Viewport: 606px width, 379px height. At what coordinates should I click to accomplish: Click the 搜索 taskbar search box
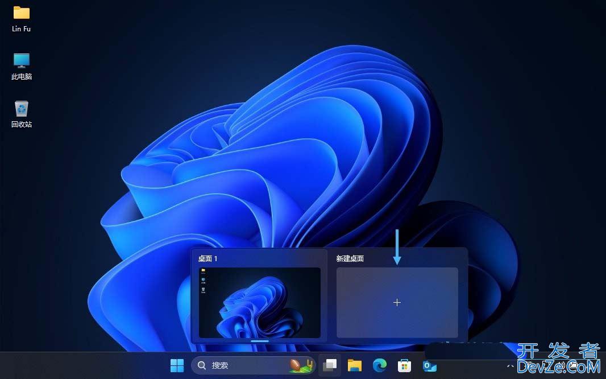tap(253, 365)
